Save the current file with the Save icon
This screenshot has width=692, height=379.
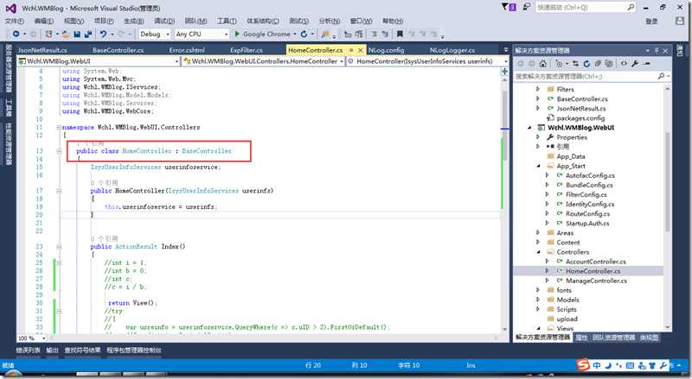(x=77, y=34)
